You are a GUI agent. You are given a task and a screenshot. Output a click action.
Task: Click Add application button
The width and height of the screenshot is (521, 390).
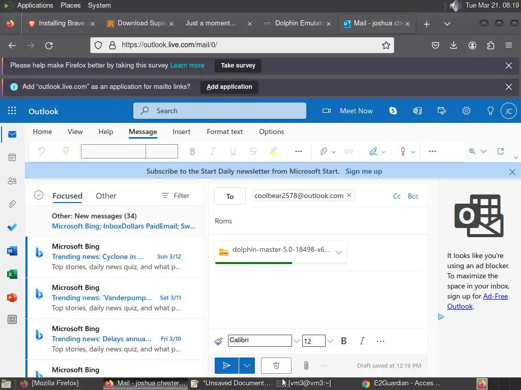229,87
